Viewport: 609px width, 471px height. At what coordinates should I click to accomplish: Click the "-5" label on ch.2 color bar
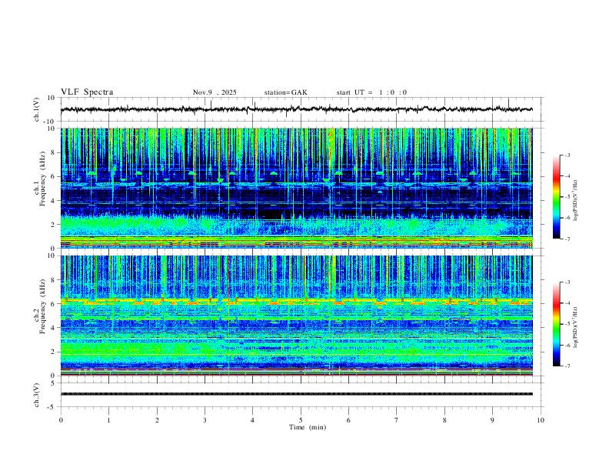tap(567, 324)
